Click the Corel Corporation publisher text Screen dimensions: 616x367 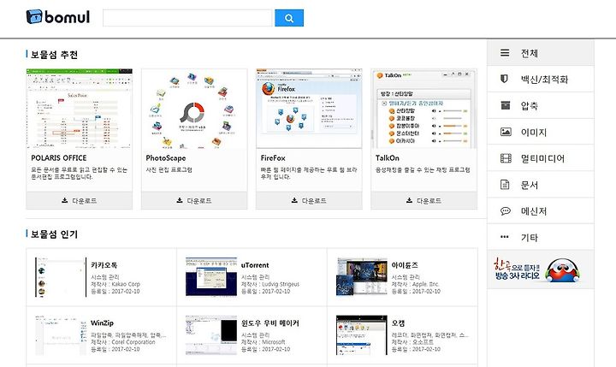[133, 342]
